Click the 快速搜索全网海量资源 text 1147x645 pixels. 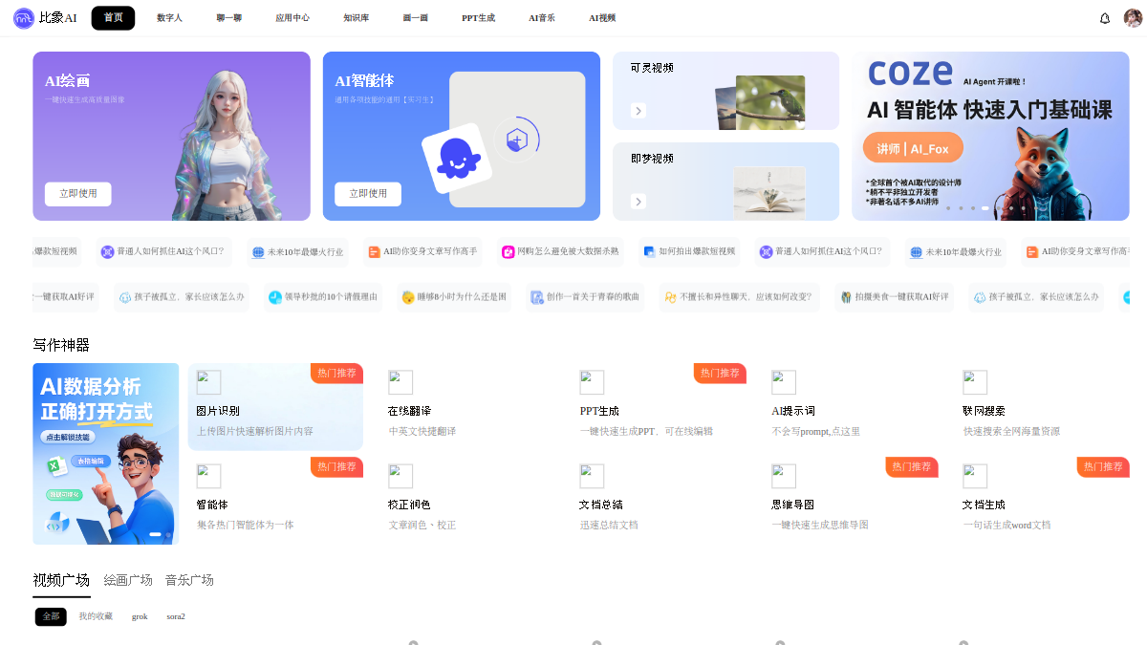pyautogui.click(x=1011, y=432)
